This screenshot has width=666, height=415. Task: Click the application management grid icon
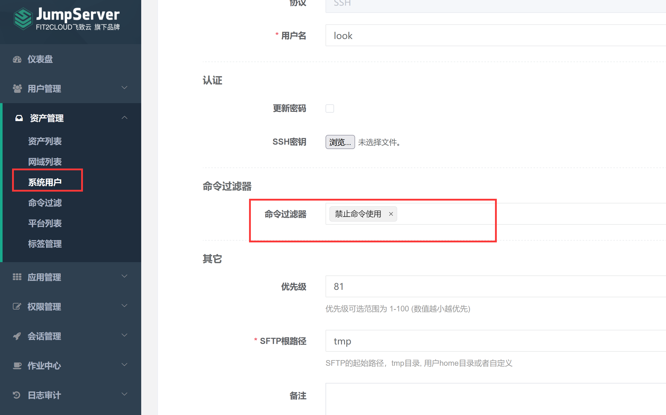tap(17, 277)
